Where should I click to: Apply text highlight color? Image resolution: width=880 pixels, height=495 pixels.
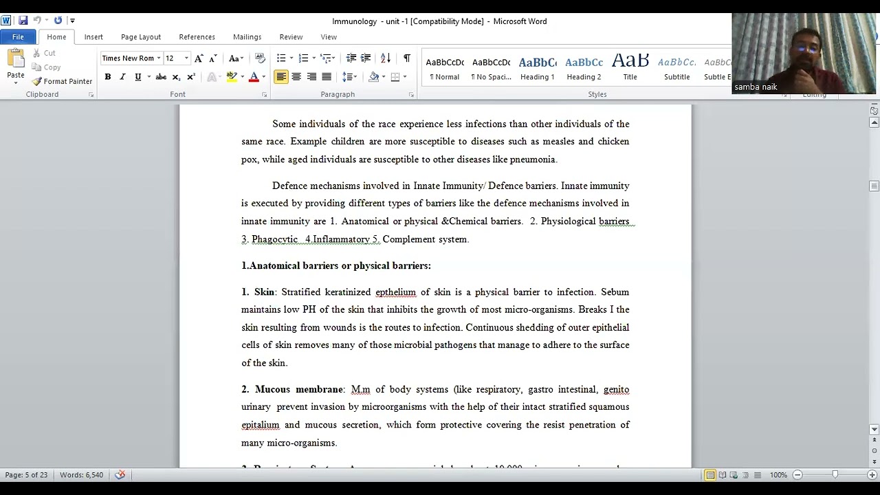pos(232,77)
